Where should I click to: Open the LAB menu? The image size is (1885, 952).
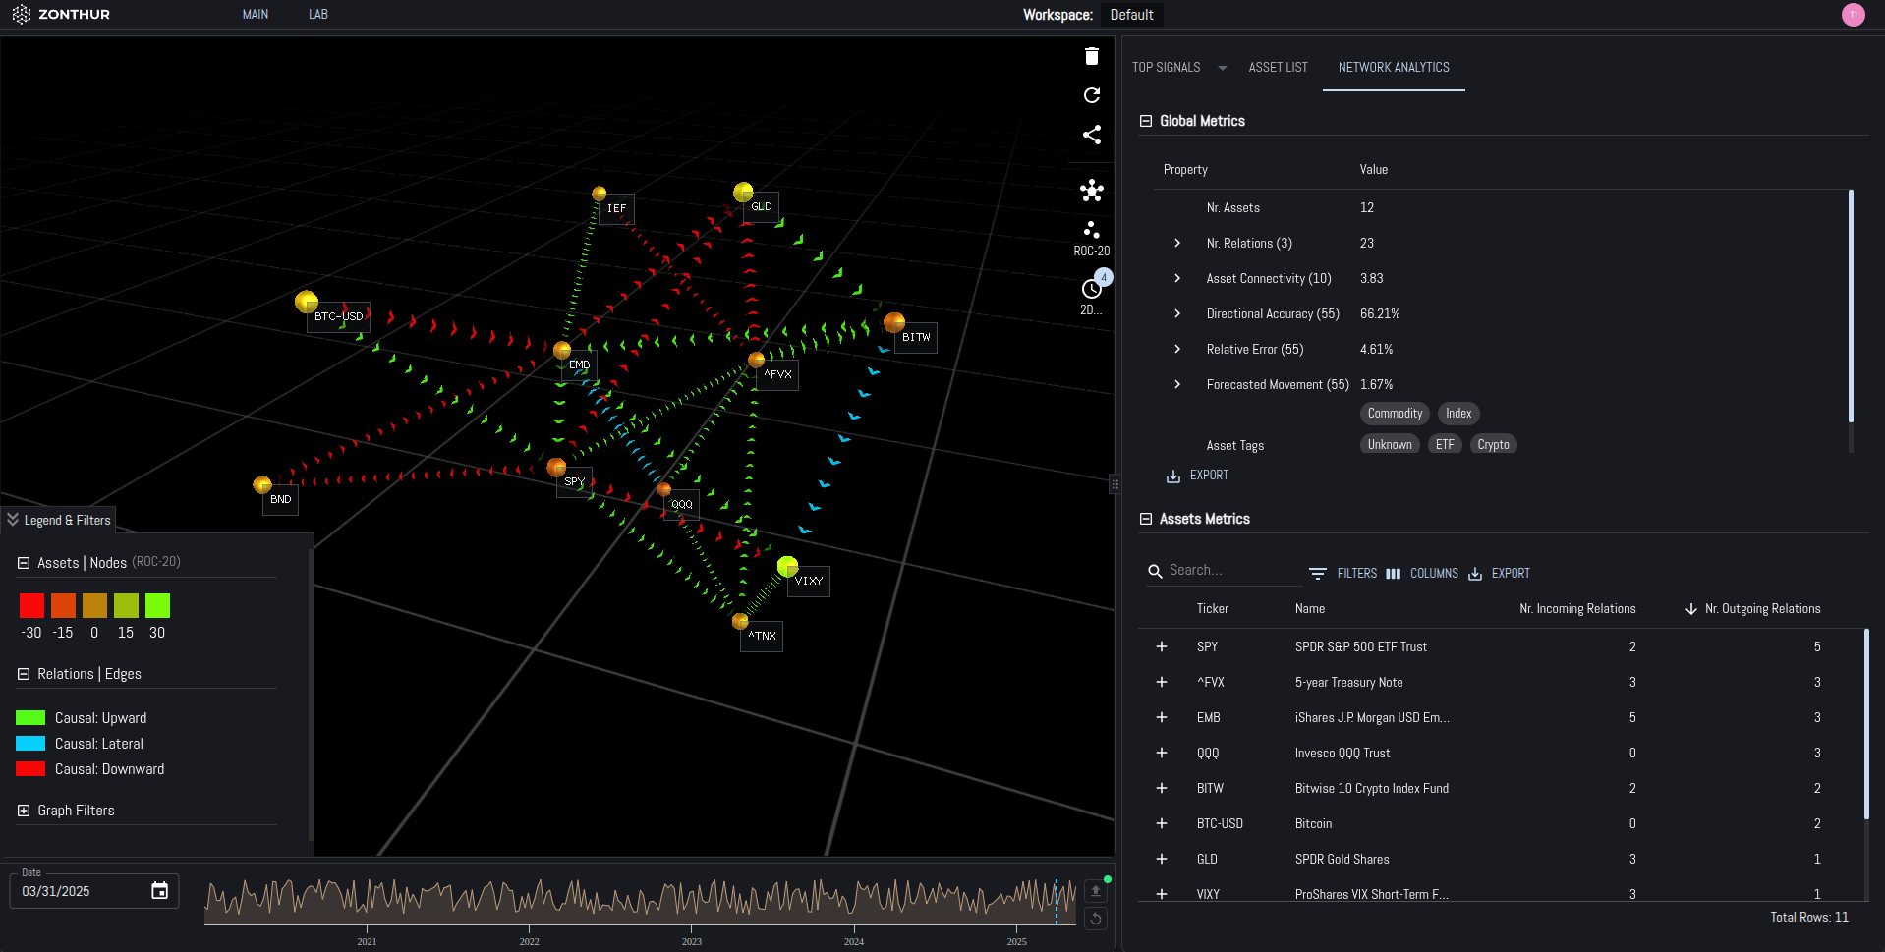coord(317,15)
